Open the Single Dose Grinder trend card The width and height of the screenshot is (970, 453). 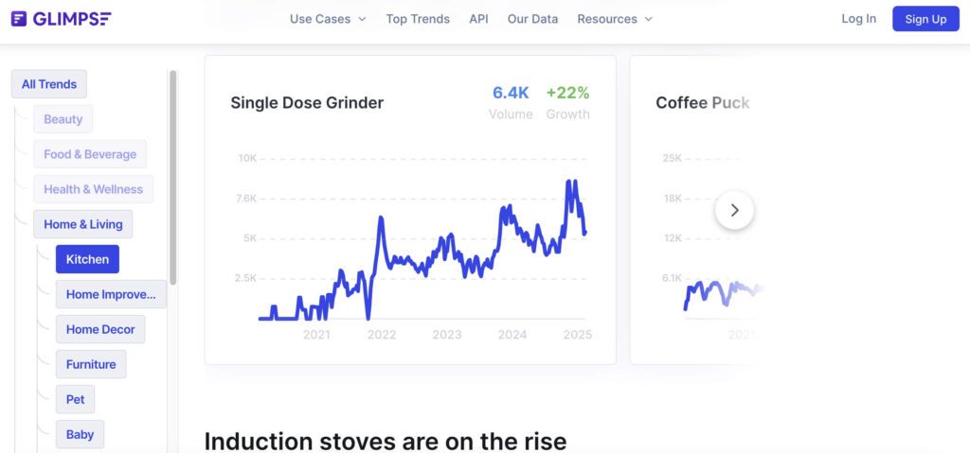pos(307,103)
